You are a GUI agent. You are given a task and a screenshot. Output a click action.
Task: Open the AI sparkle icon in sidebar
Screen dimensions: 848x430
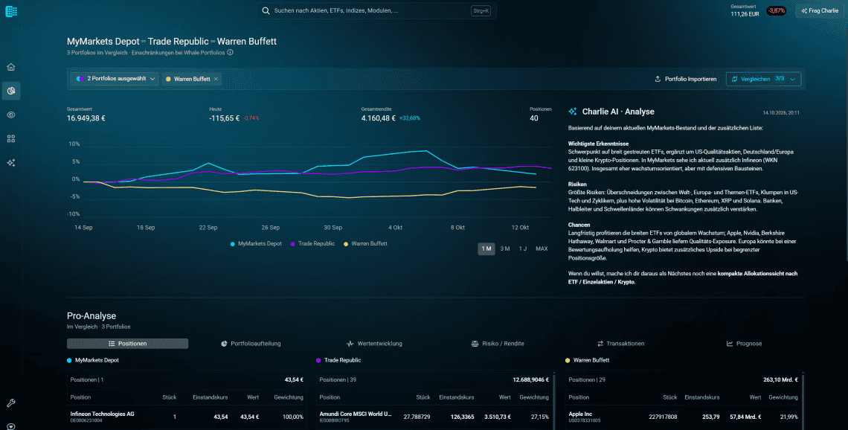tap(11, 163)
